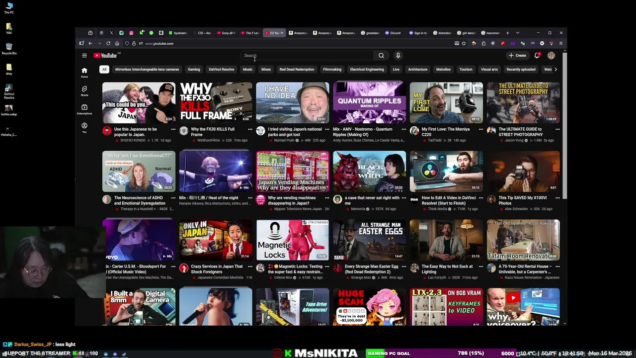The height and width of the screenshot is (358, 636).
Task: Filter by Gaming chip
Action: (194, 70)
